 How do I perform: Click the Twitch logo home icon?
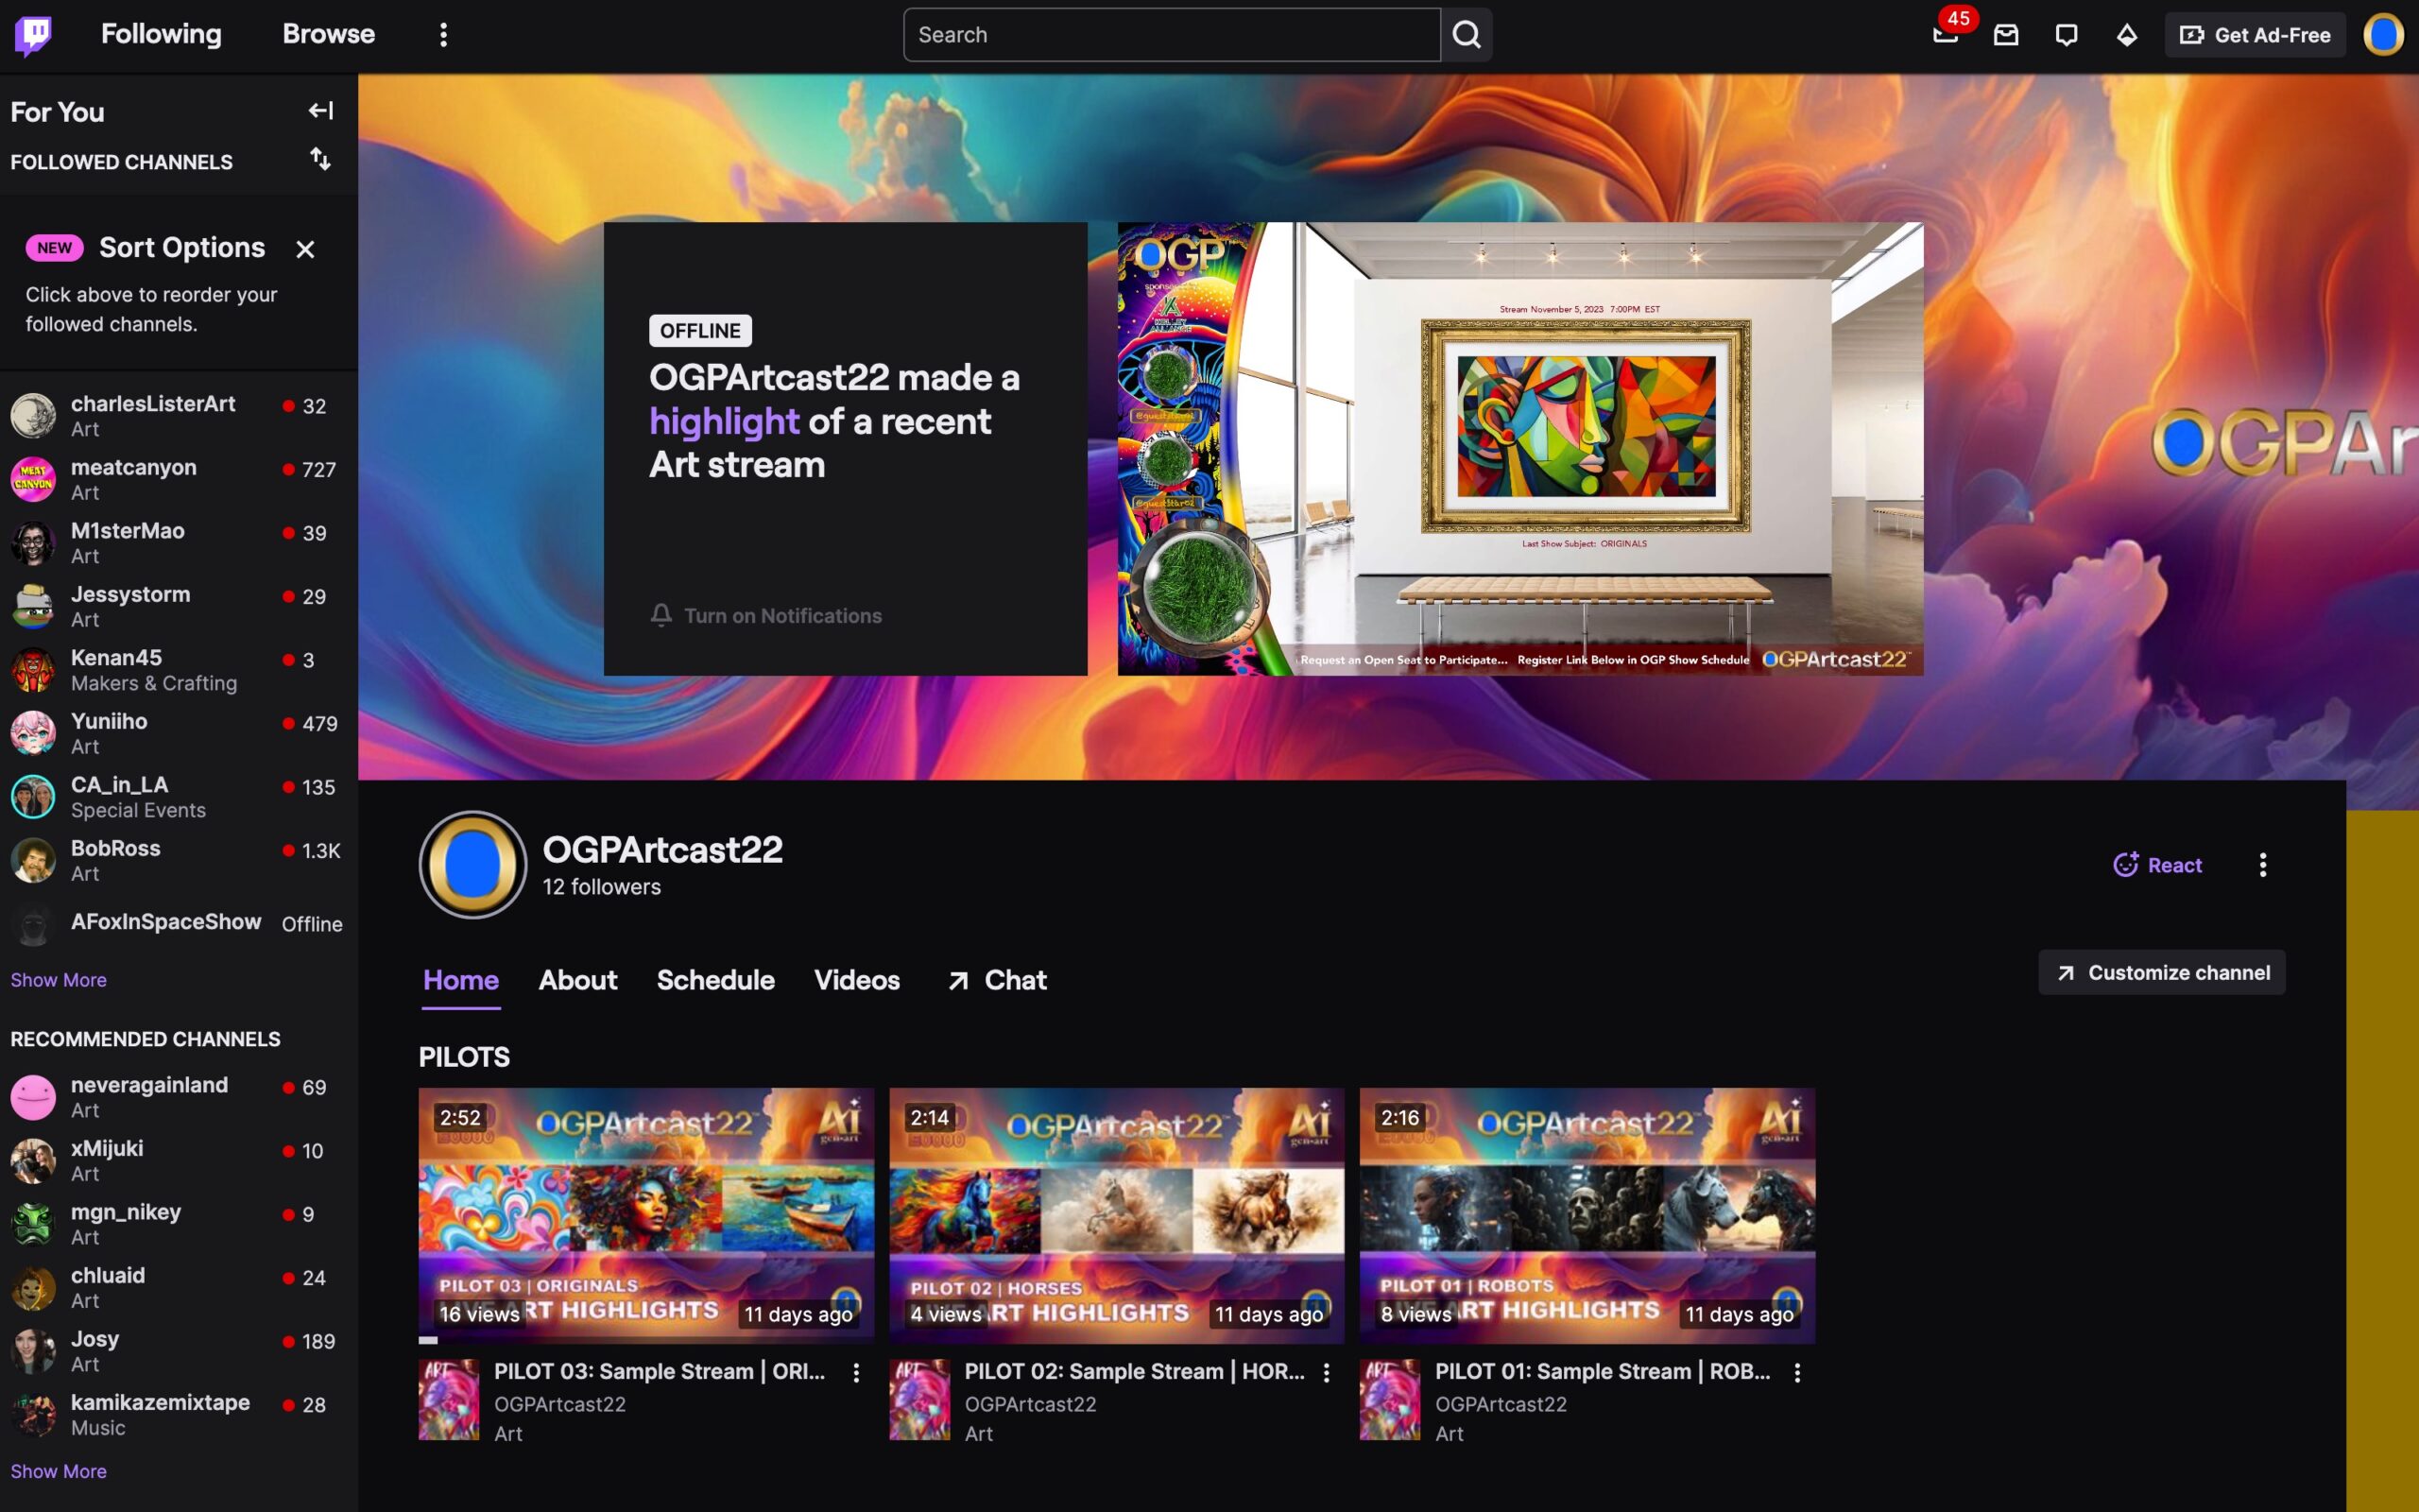[33, 35]
